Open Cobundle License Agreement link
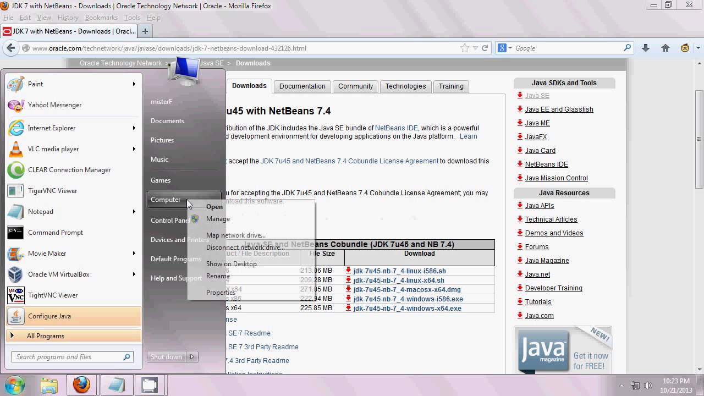The image size is (704, 396). (x=349, y=161)
